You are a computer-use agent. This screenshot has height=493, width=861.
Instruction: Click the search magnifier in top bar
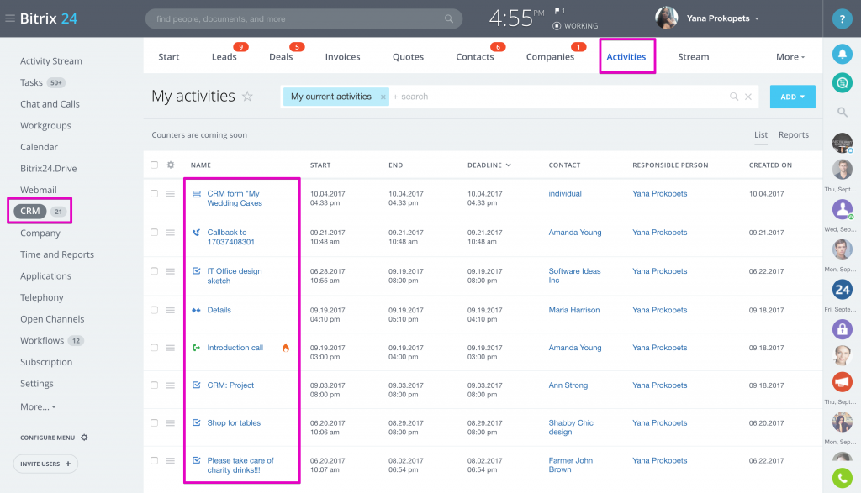[449, 18]
